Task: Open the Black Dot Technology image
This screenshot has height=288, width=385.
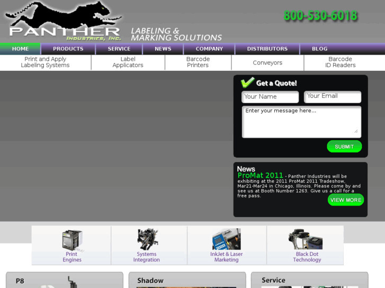Action: tap(306, 239)
